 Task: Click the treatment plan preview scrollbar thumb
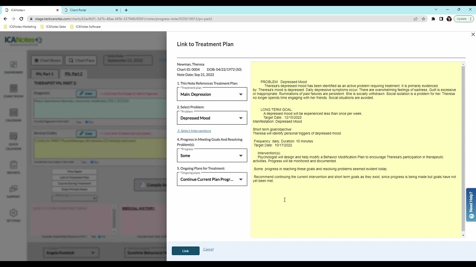tap(463, 148)
